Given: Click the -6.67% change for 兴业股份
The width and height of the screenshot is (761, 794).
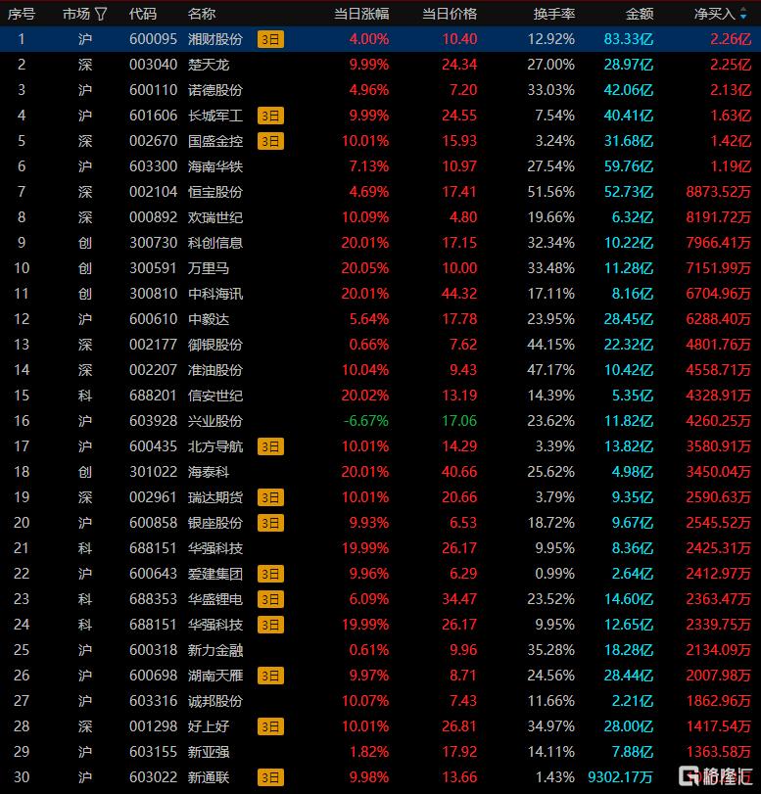Looking at the screenshot, I should [x=365, y=421].
